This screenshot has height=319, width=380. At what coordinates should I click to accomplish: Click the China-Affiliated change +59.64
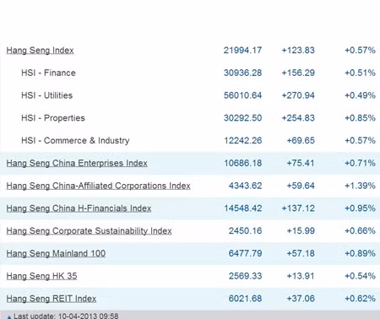(301, 186)
